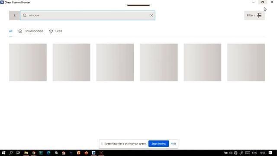Open the notification center icon
This screenshot has width=277, height=156.
(x=270, y=153)
